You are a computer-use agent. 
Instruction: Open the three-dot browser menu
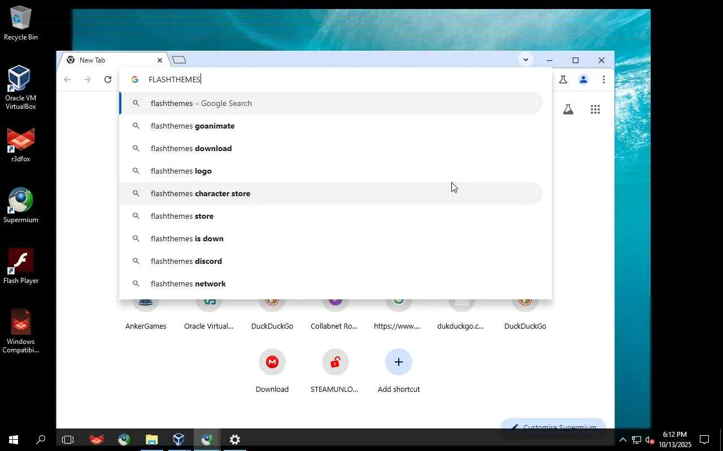(x=604, y=79)
